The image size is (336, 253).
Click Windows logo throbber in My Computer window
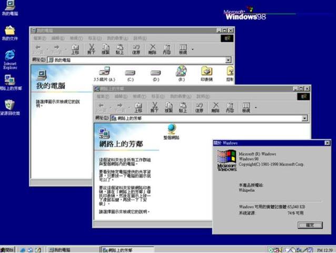[227, 38]
